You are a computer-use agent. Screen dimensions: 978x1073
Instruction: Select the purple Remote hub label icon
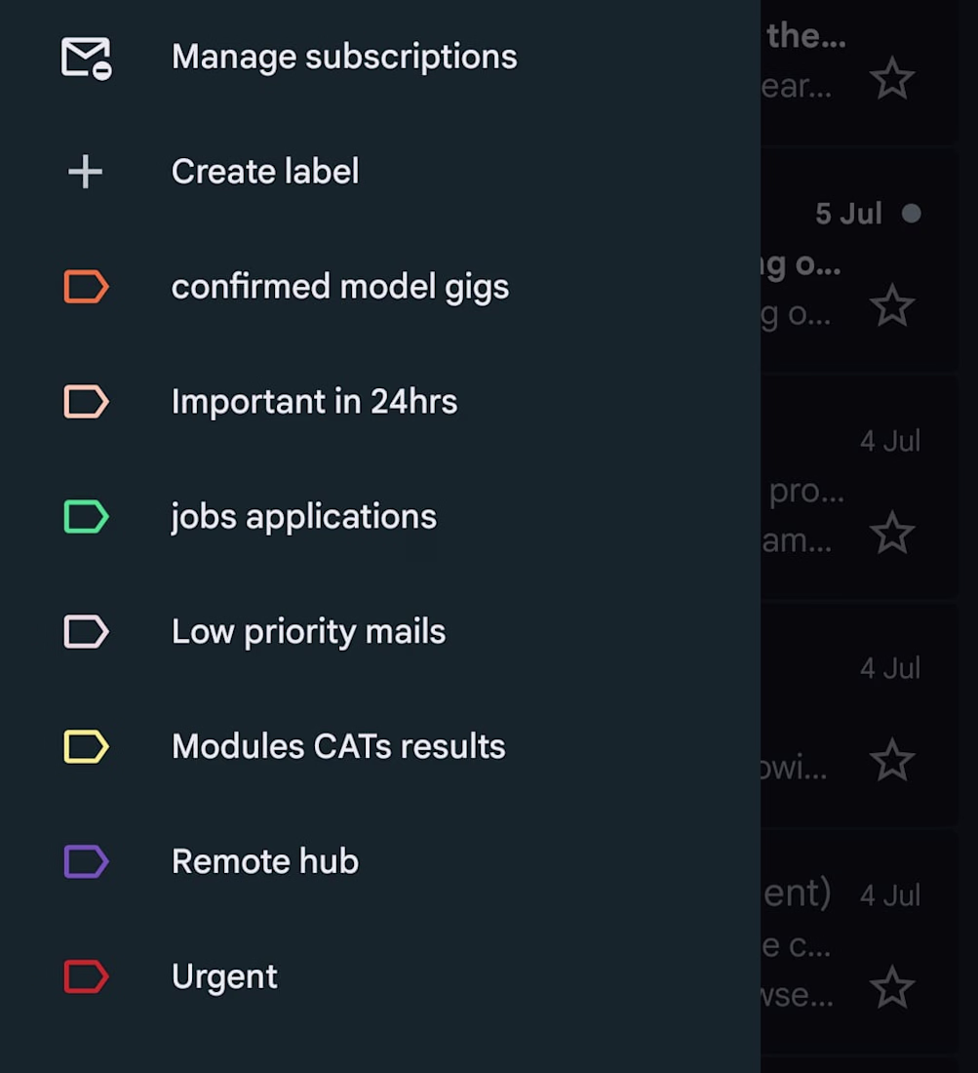pyautogui.click(x=86, y=861)
